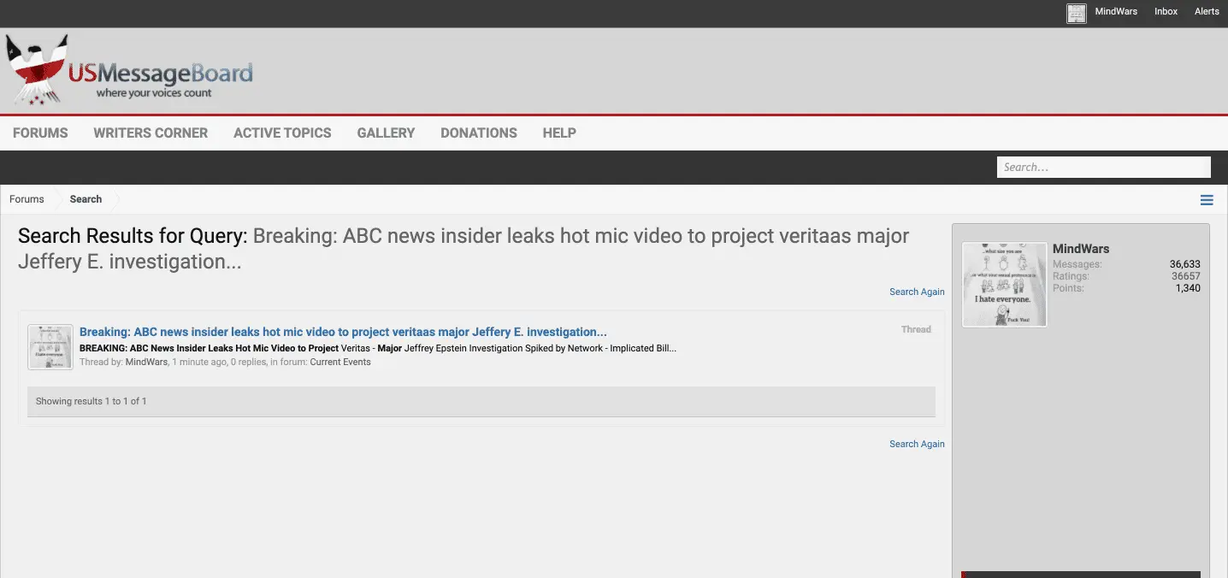Screen dimensions: 1228x578
Task: Open the MindWars account menu in top bar
Action: (1116, 12)
